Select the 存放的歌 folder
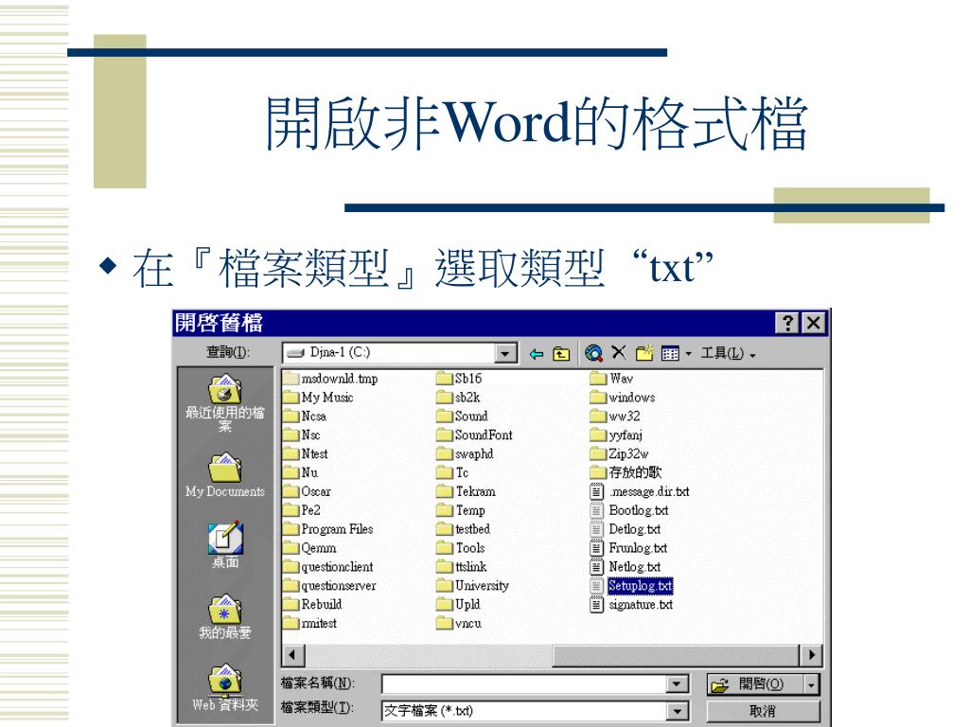 625,473
